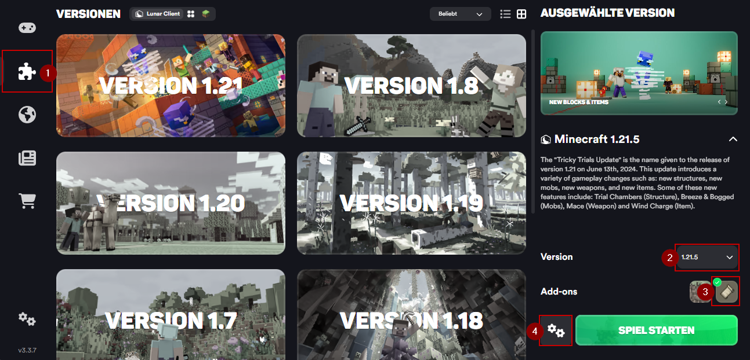Switch to grid view layout
The image size is (750, 360).
(x=521, y=14)
